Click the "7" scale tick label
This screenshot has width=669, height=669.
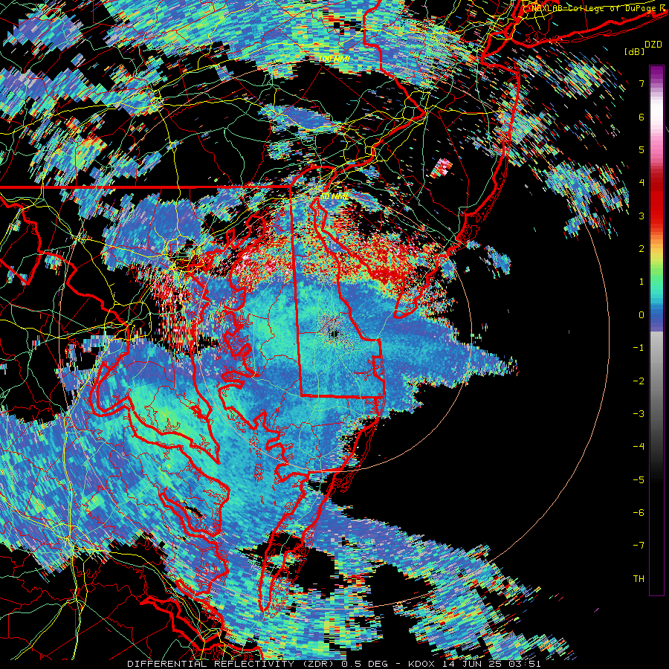[641, 83]
